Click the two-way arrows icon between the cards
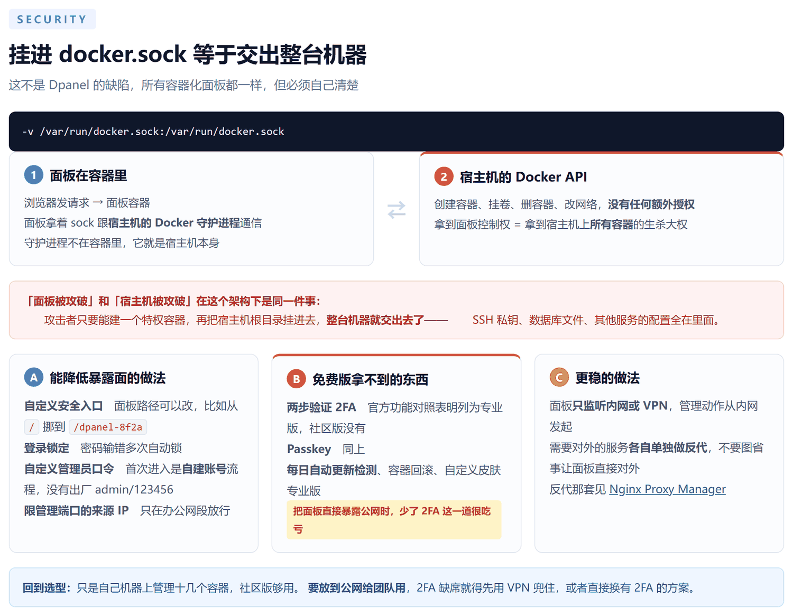This screenshot has width=793, height=616. click(396, 210)
